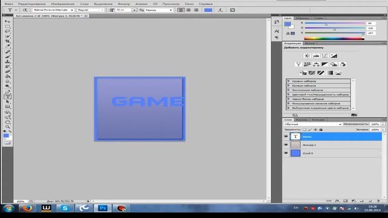This screenshot has height=218, width=388.
Task: Select the Rectangular Marquee tool
Action: [8, 27]
